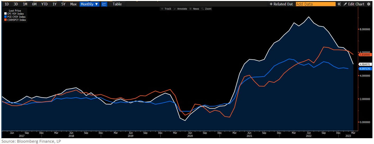Show the Max time range
The width and height of the screenshot is (374, 144).
click(x=73, y=4)
